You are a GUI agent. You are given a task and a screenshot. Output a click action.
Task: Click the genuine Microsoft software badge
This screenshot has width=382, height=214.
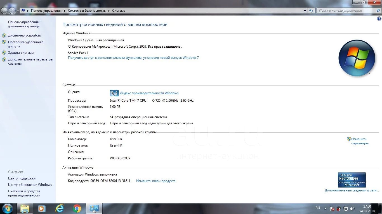352,180
